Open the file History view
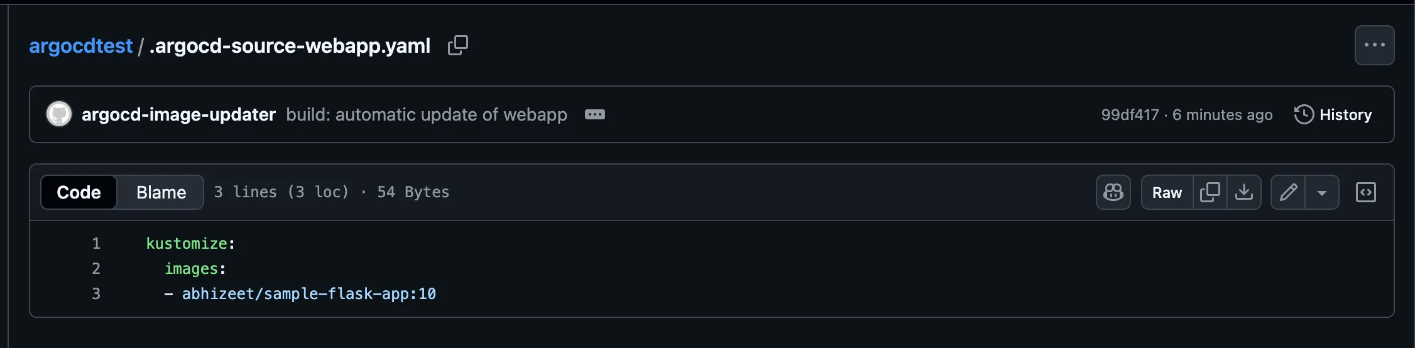This screenshot has height=348, width=1415. pos(1333,114)
